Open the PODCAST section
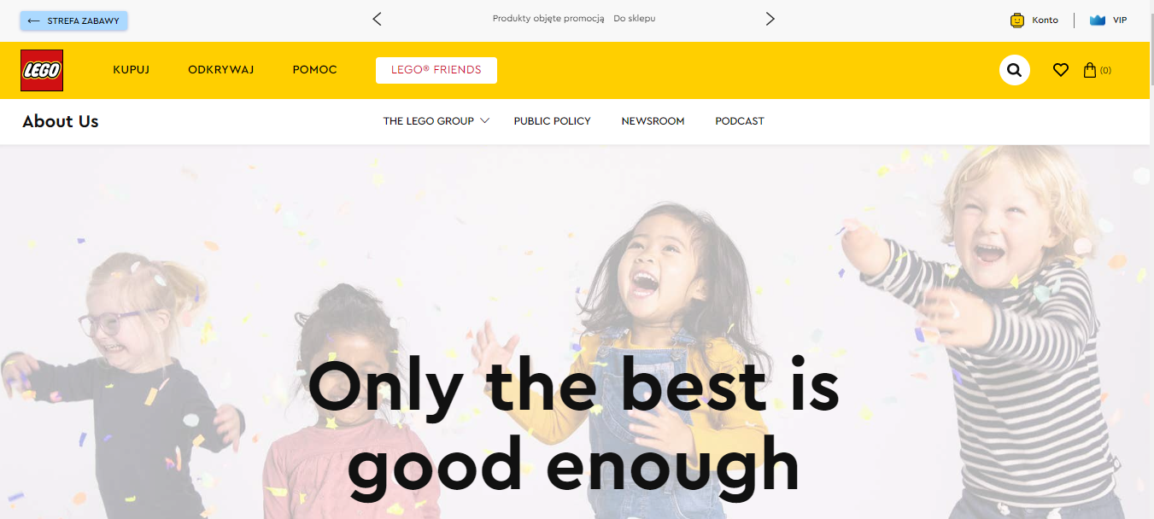 point(740,121)
